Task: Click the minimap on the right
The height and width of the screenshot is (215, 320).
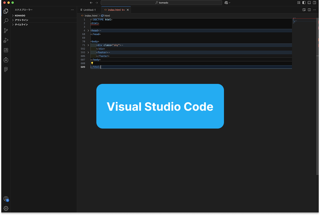Action: [304, 20]
